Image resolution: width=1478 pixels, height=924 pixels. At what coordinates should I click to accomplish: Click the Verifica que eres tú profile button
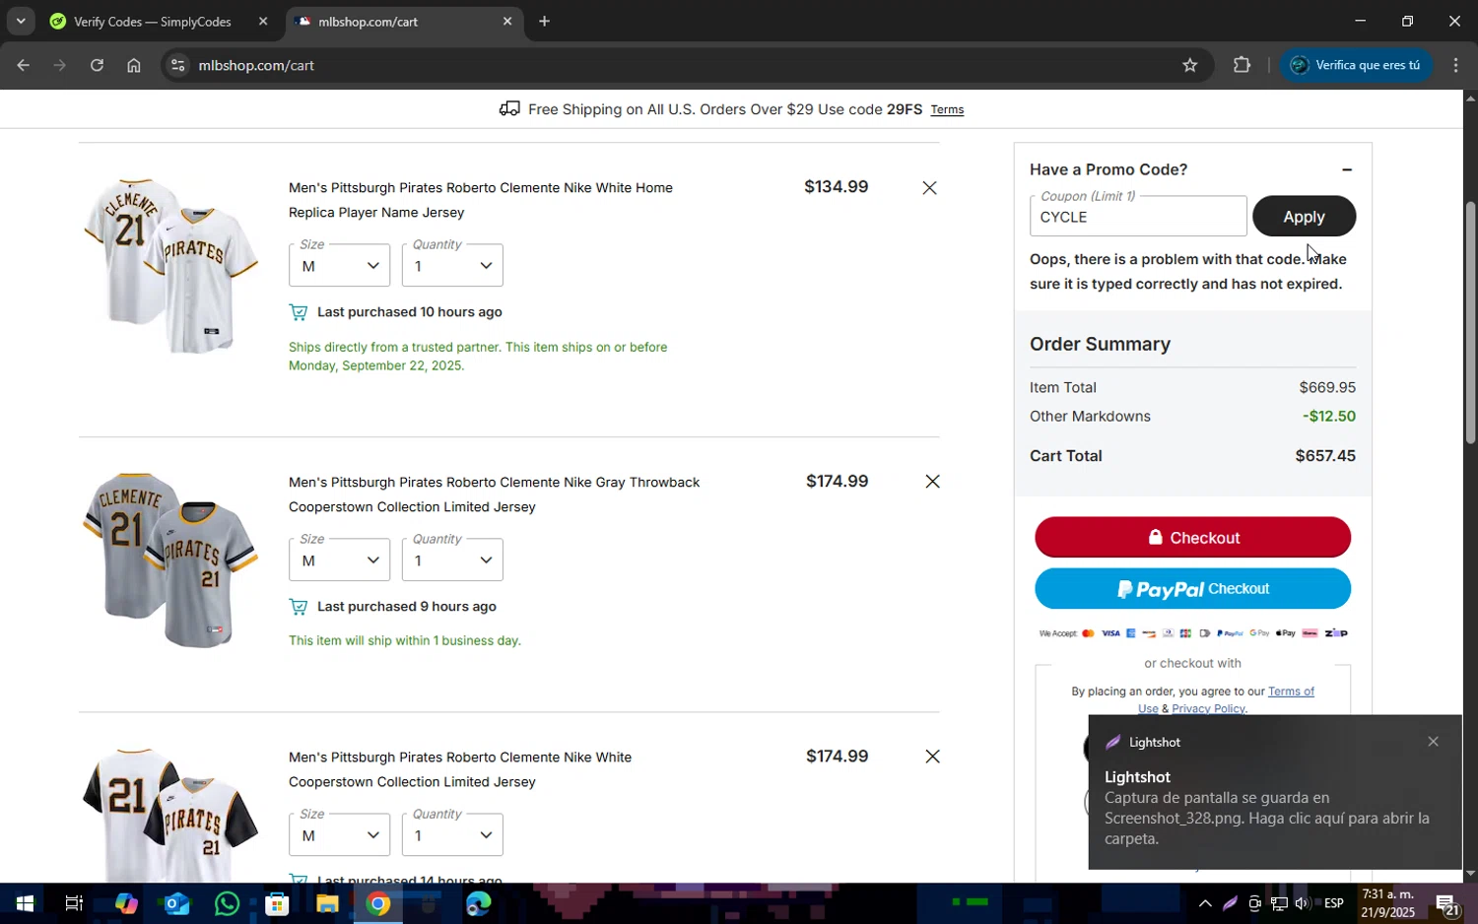(1356, 66)
